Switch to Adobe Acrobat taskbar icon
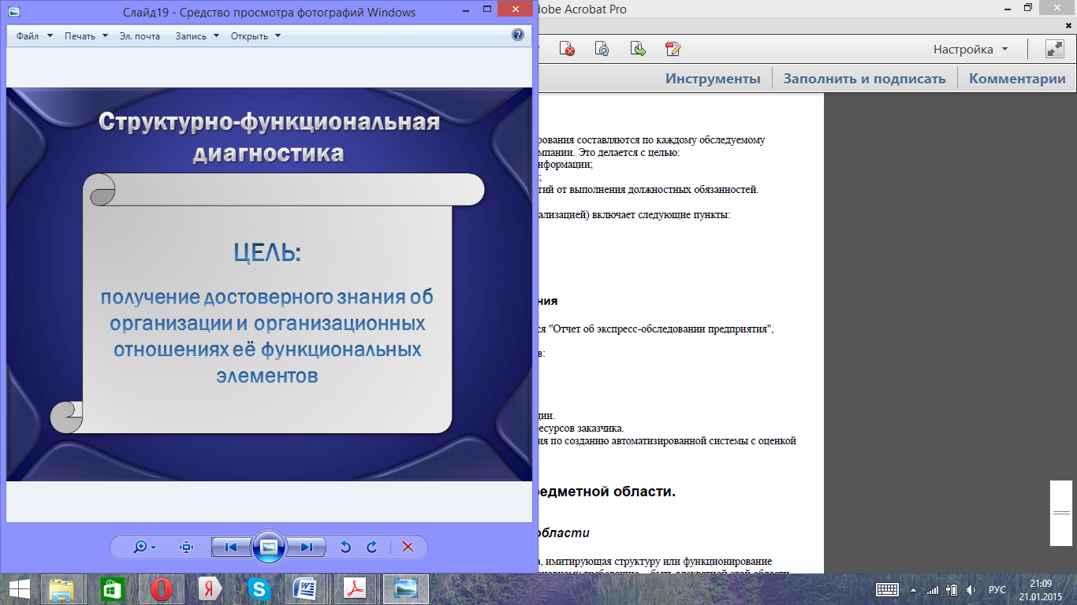 click(356, 588)
